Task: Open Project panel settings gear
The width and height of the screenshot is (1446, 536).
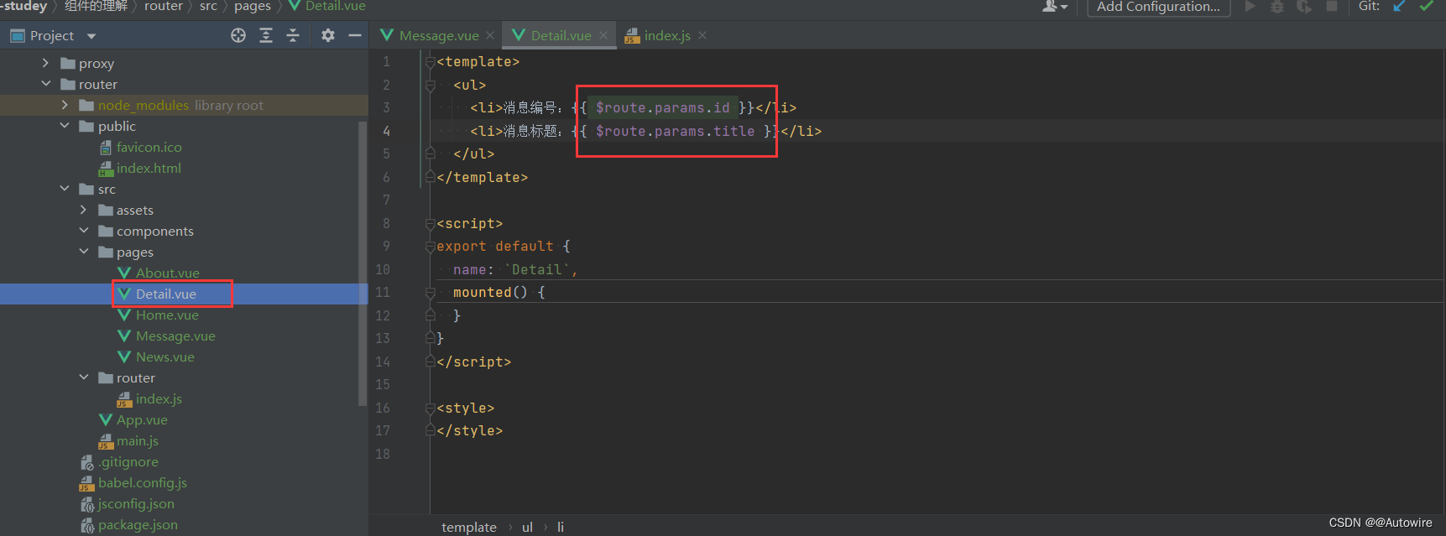Action: (x=328, y=35)
